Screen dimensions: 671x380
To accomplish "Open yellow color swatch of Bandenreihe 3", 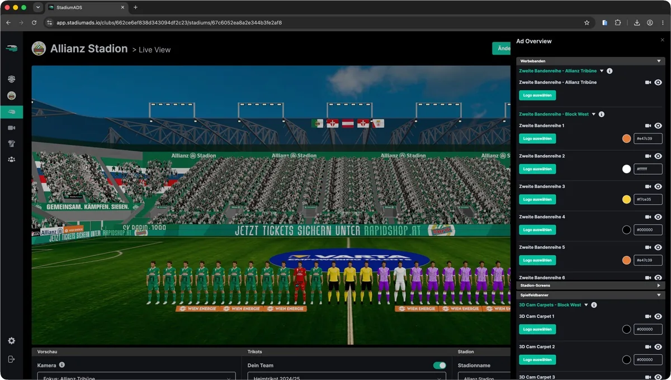I will click(627, 199).
